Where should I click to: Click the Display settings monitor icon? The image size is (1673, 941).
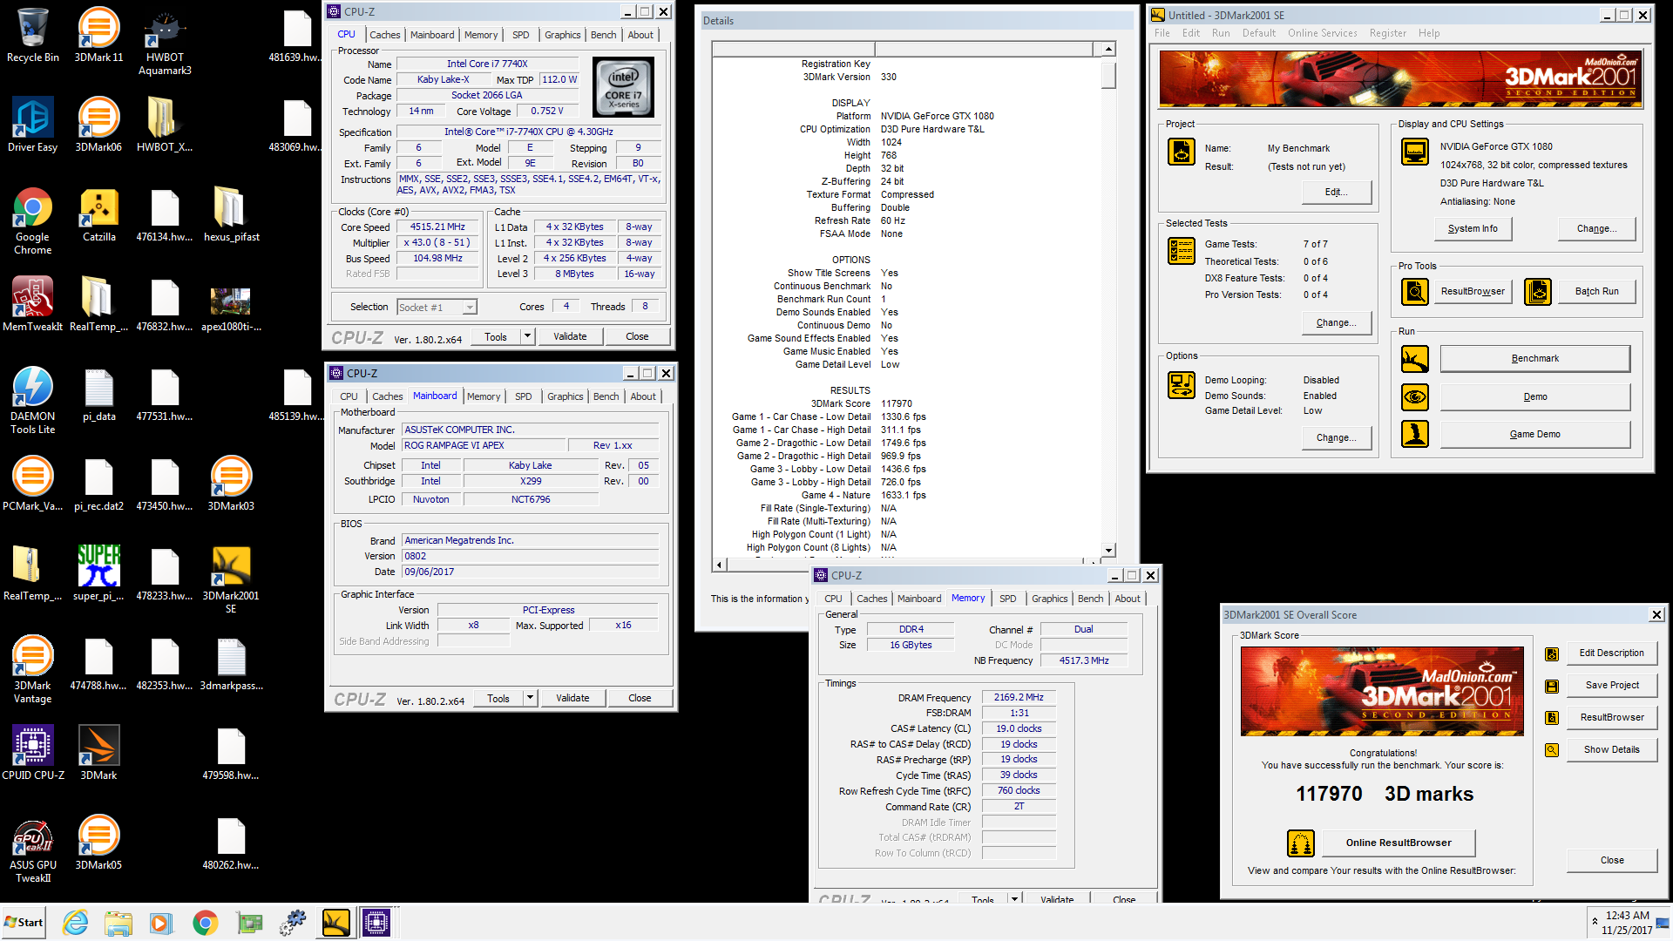(1415, 152)
